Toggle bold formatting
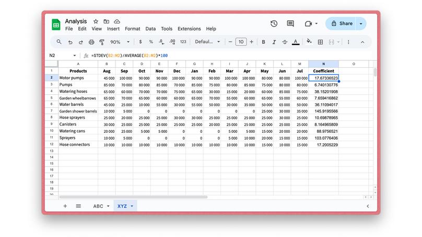 (263, 42)
